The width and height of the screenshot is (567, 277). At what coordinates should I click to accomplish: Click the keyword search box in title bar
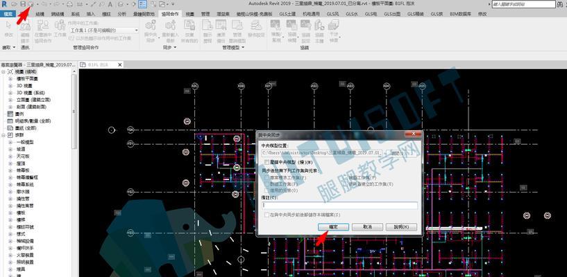[524, 4]
